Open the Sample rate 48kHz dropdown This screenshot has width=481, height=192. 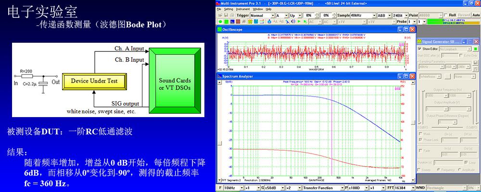point(363,15)
